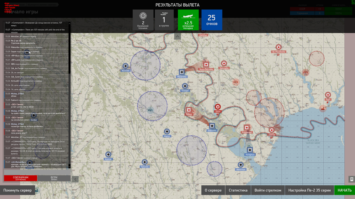
Task: Open the О сервере tab
Action: (213, 190)
